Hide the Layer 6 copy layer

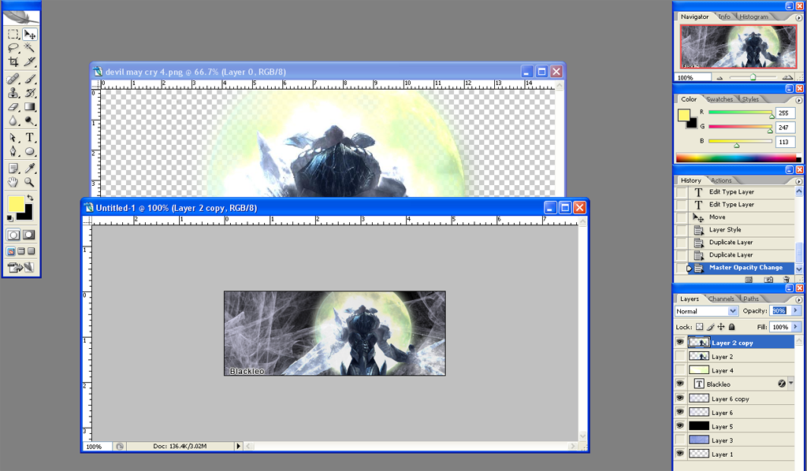(680, 398)
